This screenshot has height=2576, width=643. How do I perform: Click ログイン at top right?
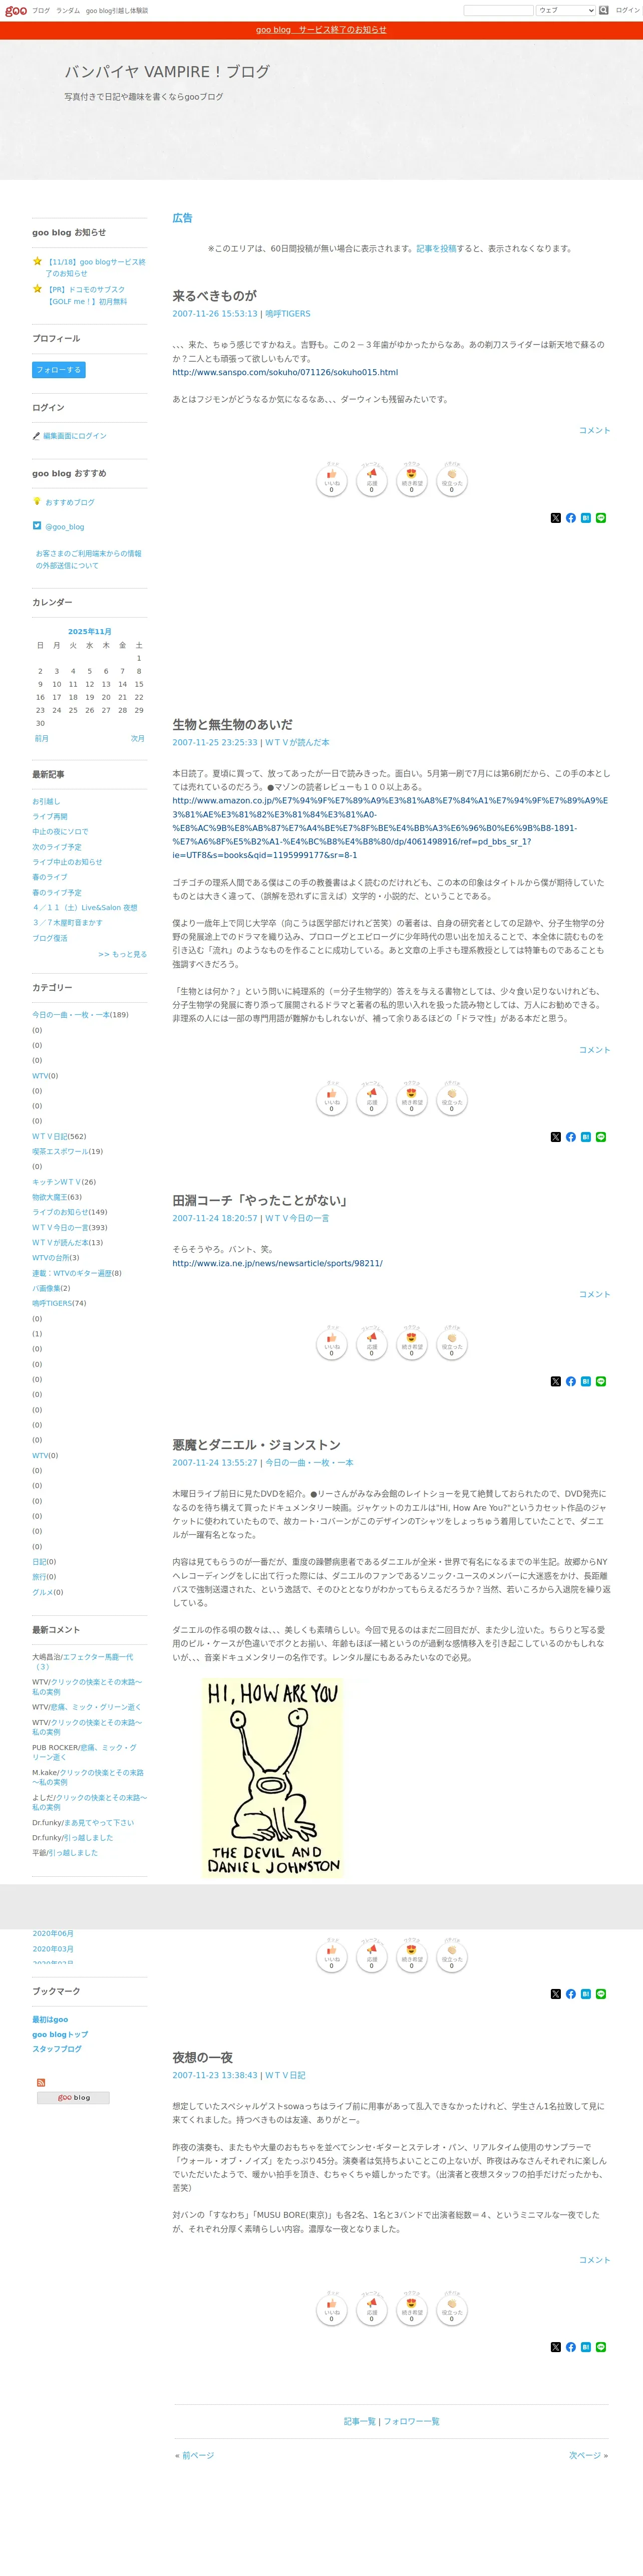pos(627,10)
